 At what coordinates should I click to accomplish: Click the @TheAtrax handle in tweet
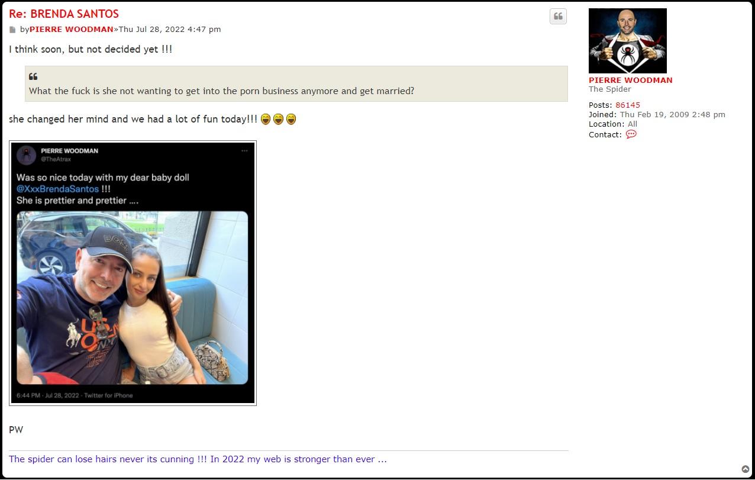(56, 159)
